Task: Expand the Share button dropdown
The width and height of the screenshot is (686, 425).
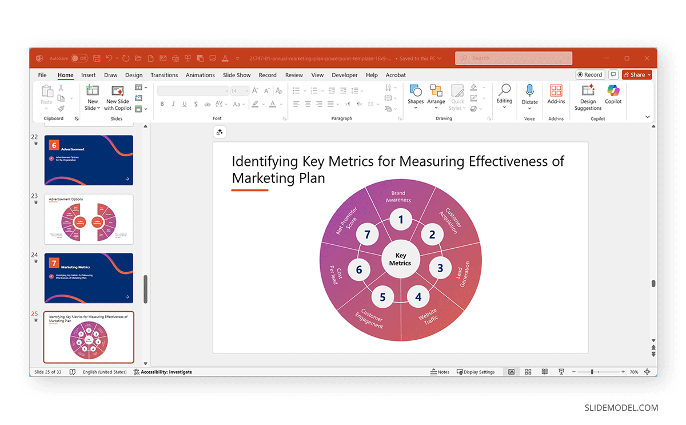Action: point(648,75)
